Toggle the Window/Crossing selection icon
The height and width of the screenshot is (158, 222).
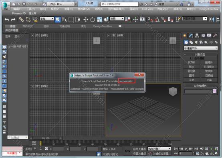pos(78,20)
